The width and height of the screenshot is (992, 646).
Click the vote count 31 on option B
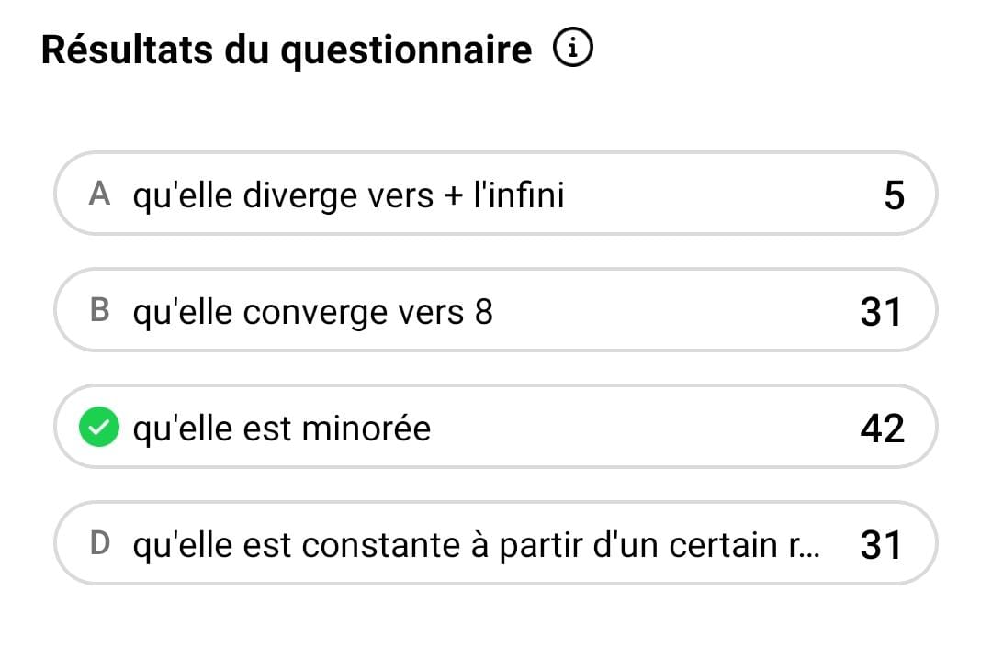click(881, 312)
